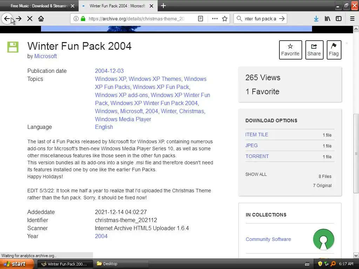Screen dimensions: 359x269
Task: Favorite this item
Action: coord(290,50)
